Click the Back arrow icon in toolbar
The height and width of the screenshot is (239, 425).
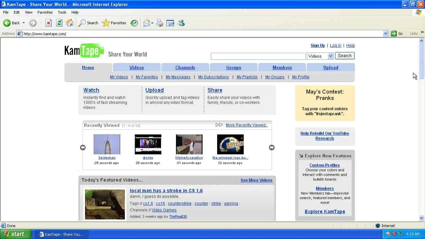tap(7, 23)
